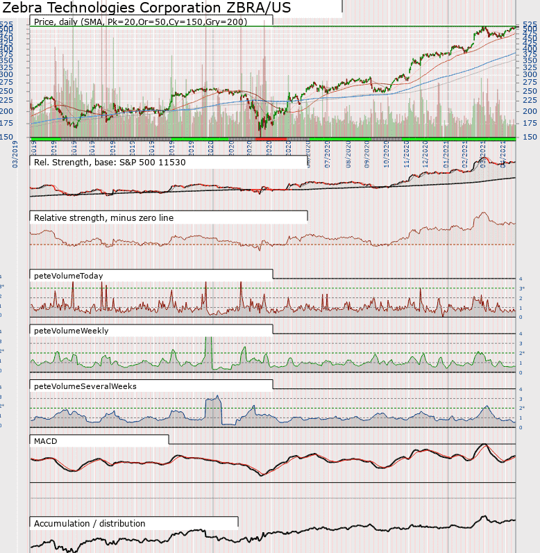Image resolution: width=540 pixels, height=553 pixels.
Task: Select the 09/2020 date axis label
Action: [367, 154]
